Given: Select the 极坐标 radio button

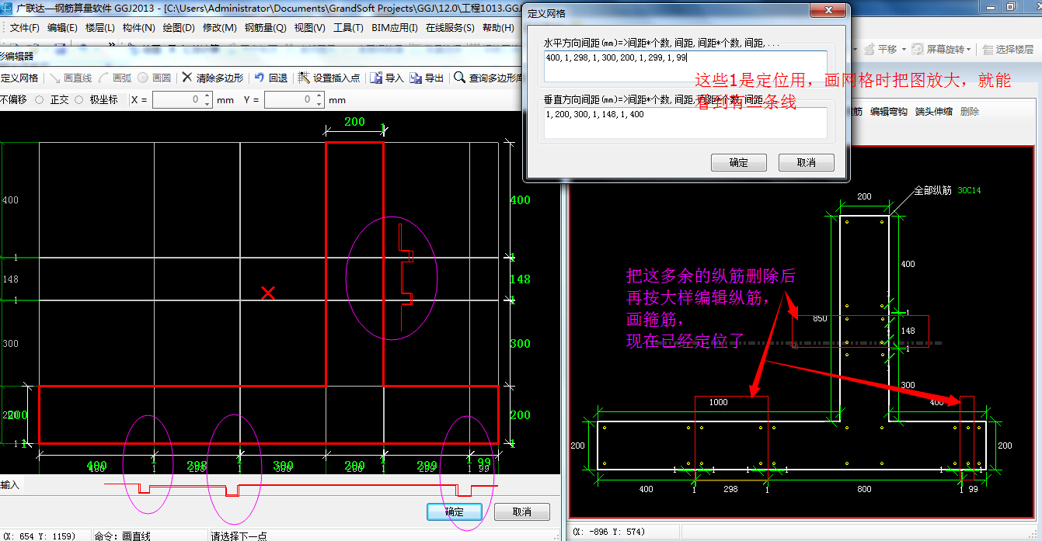Looking at the screenshot, I should pos(79,99).
